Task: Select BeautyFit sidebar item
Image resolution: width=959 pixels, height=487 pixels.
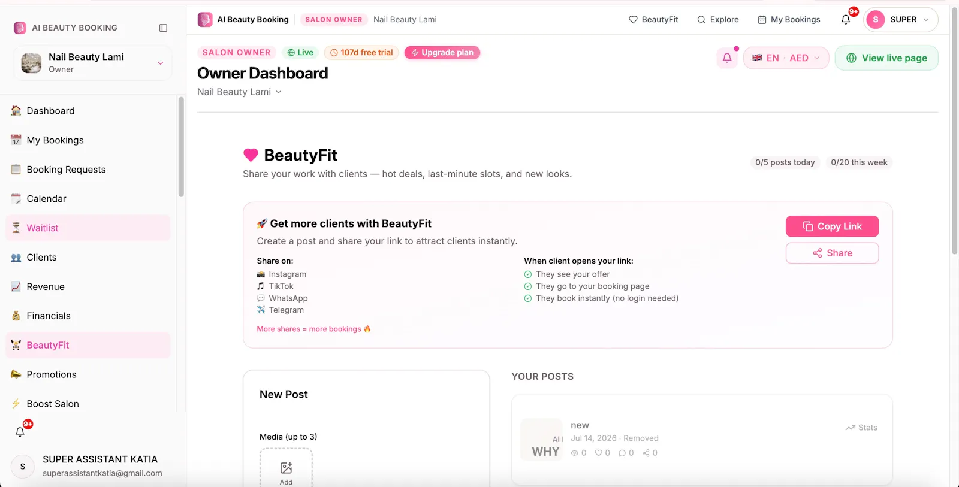Action: pyautogui.click(x=88, y=345)
